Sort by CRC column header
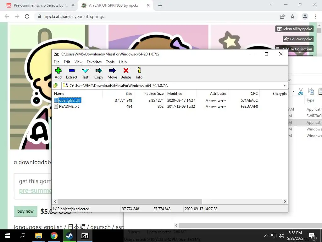Image resolution: width=322 pixels, height=242 pixels. click(x=244, y=93)
